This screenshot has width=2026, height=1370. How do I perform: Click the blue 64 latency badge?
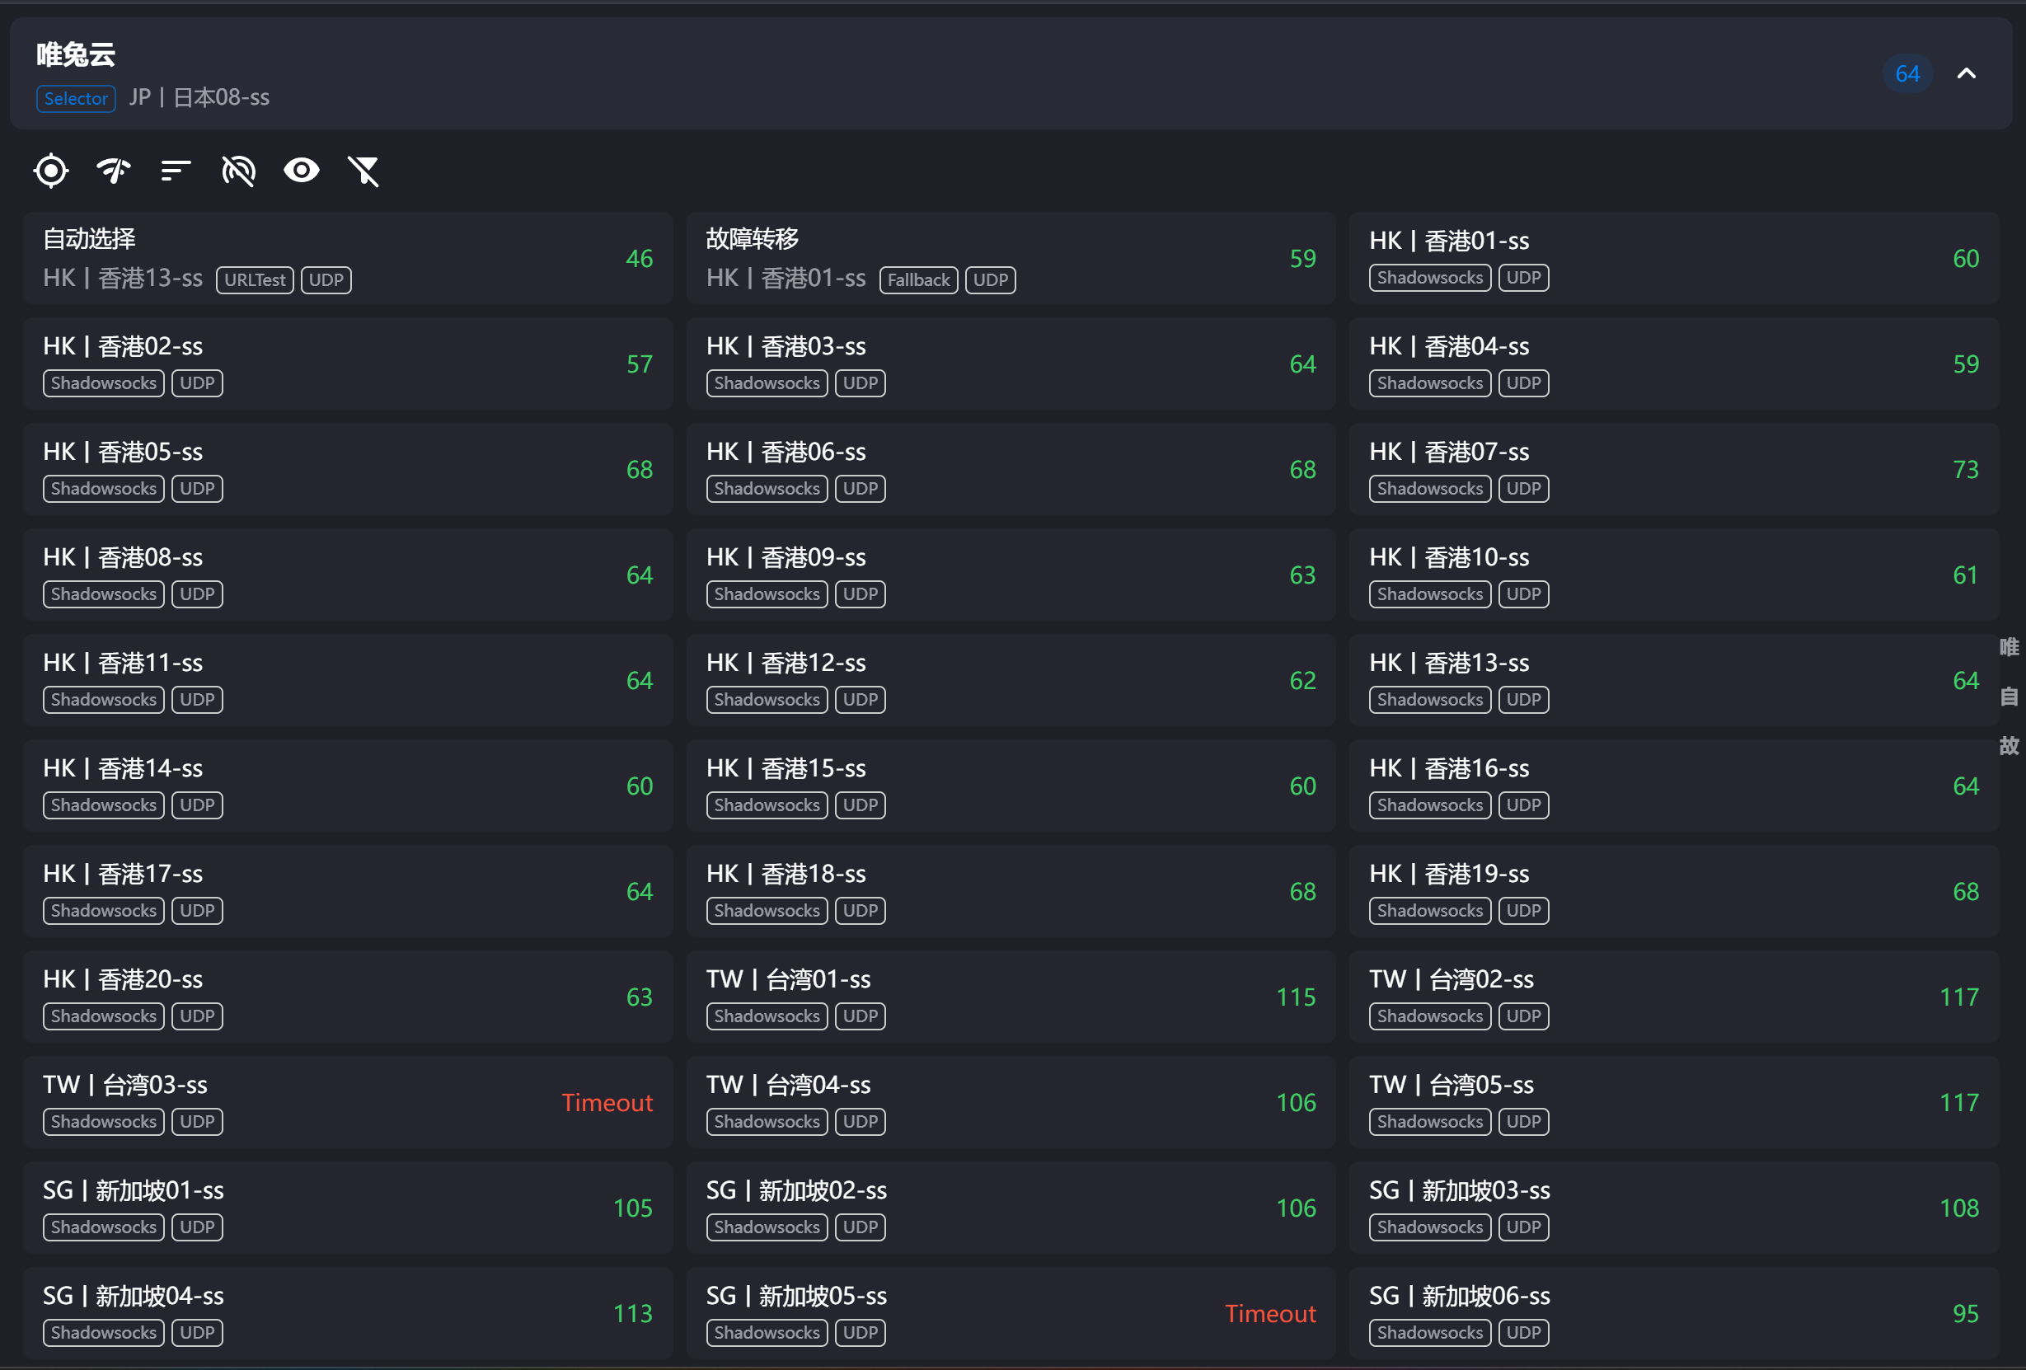point(1906,74)
